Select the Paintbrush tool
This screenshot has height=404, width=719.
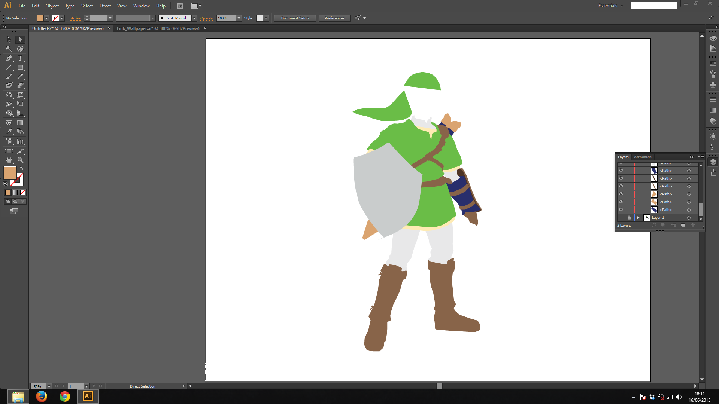(9, 77)
